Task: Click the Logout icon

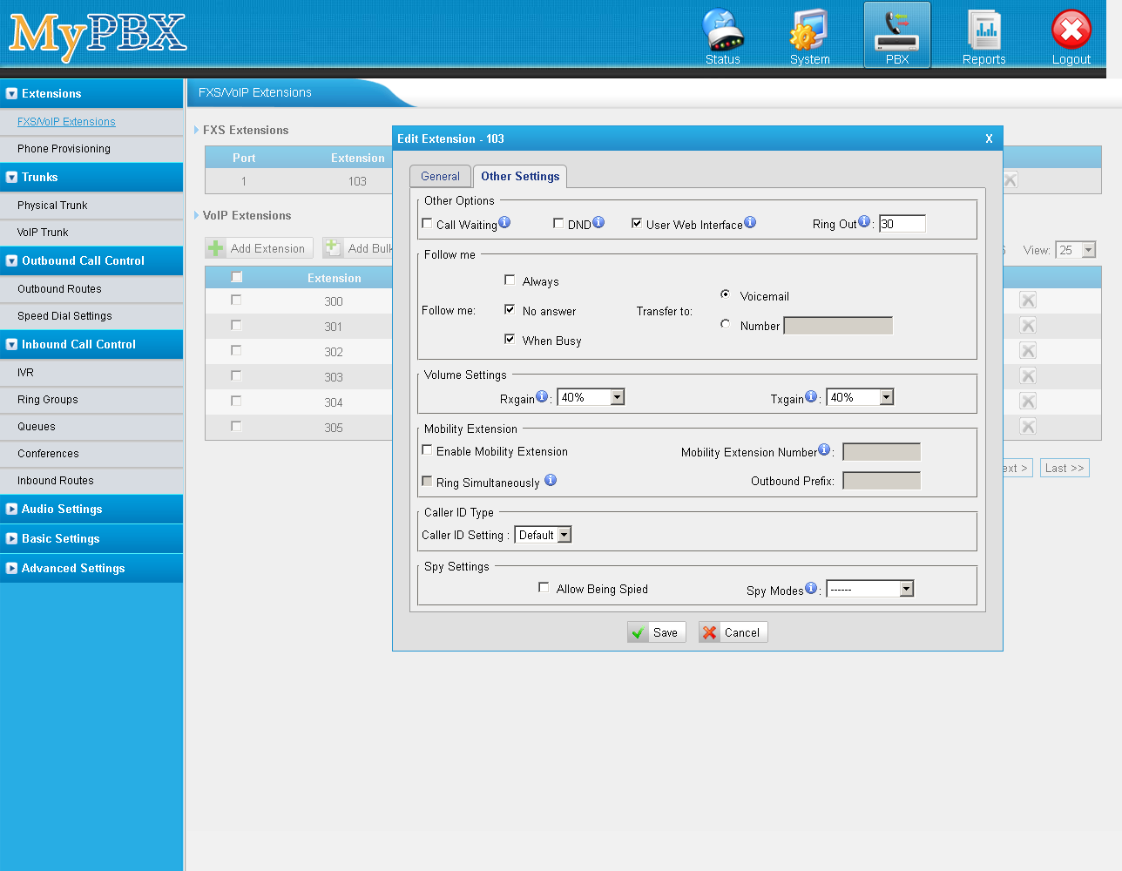Action: [x=1071, y=37]
